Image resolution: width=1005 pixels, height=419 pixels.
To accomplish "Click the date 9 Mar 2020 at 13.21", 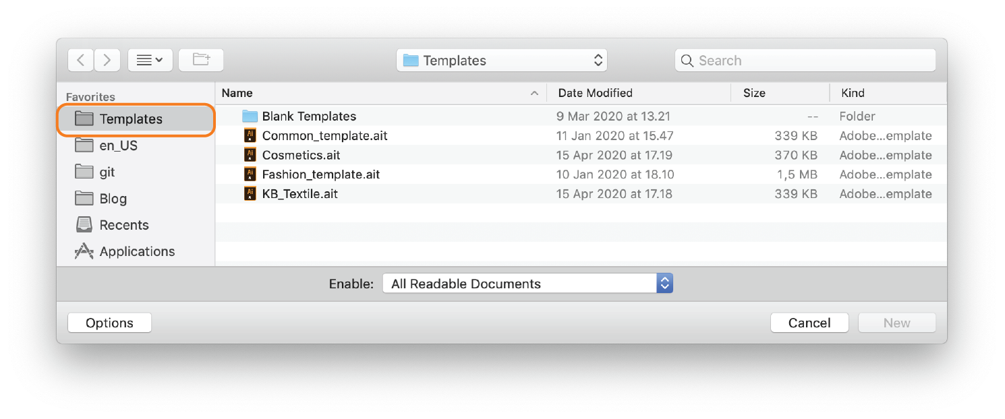I will click(614, 117).
